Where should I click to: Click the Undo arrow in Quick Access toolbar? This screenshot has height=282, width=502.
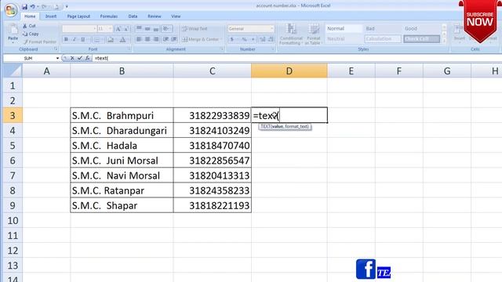(32, 6)
